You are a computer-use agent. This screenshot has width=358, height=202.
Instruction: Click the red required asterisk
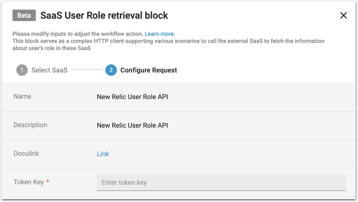pyautogui.click(x=48, y=182)
